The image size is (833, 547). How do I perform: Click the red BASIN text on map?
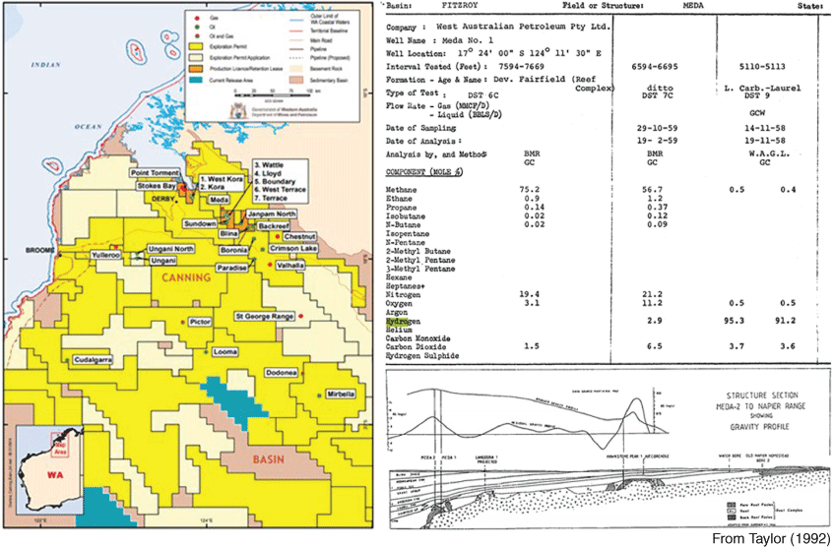pyautogui.click(x=267, y=458)
